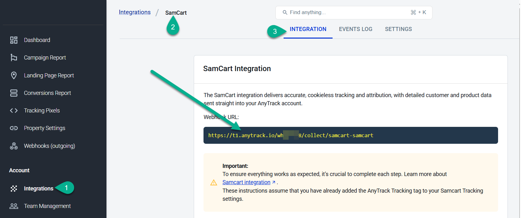This screenshot has height=218, width=521.
Task: Click the Dashboard grid icon
Action: (14, 40)
